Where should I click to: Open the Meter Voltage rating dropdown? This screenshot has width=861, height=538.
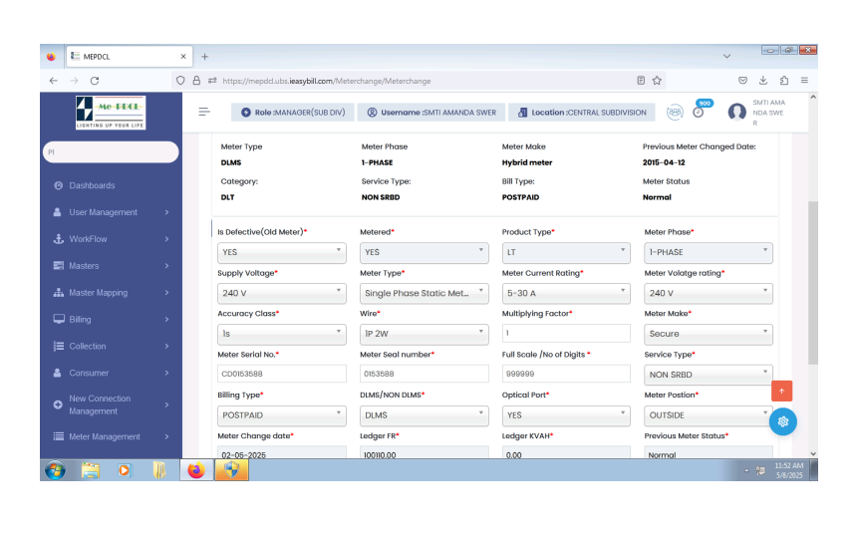tap(709, 293)
